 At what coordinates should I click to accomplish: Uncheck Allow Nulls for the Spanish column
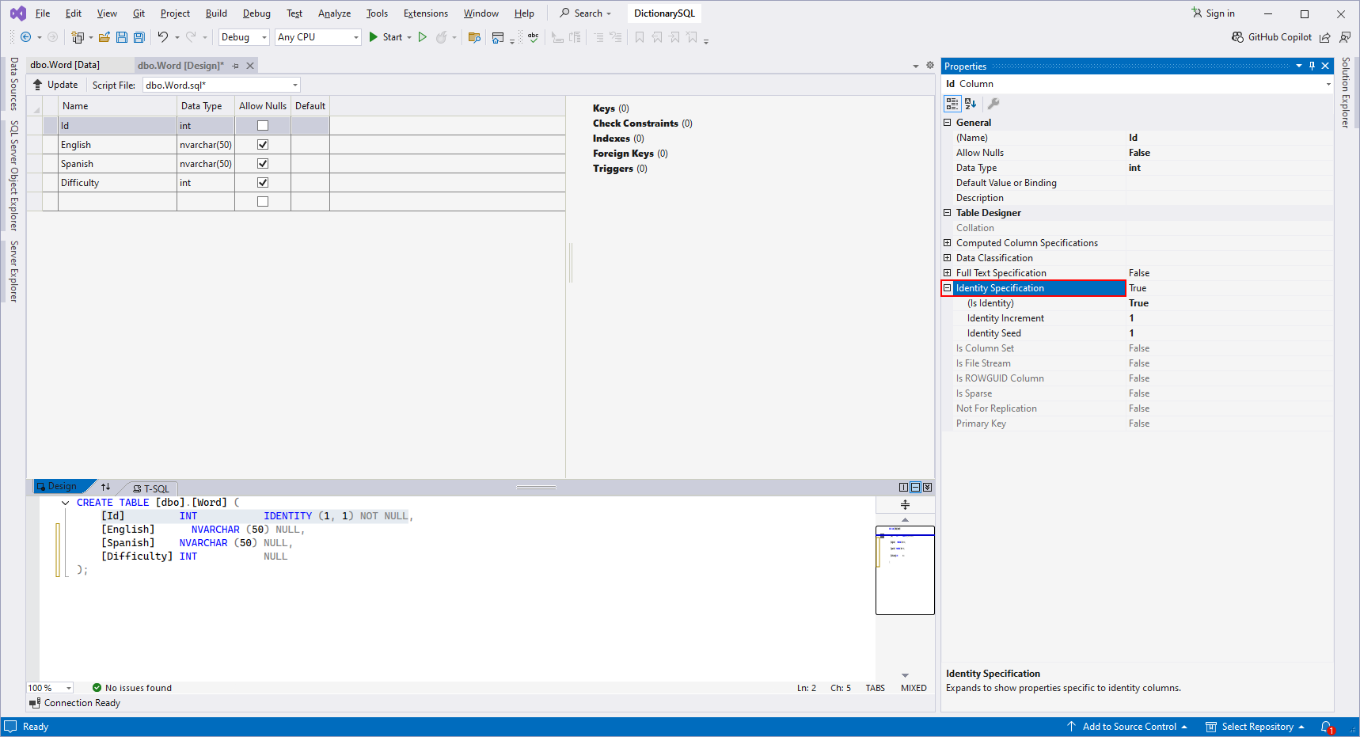pyautogui.click(x=262, y=163)
